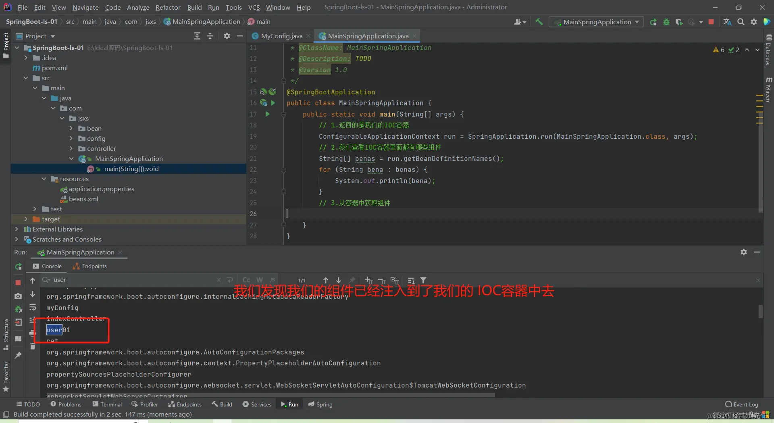Viewport: 774px width, 423px height.
Task: Run MainSpringApplication from the top toolbar
Action: click(653, 22)
